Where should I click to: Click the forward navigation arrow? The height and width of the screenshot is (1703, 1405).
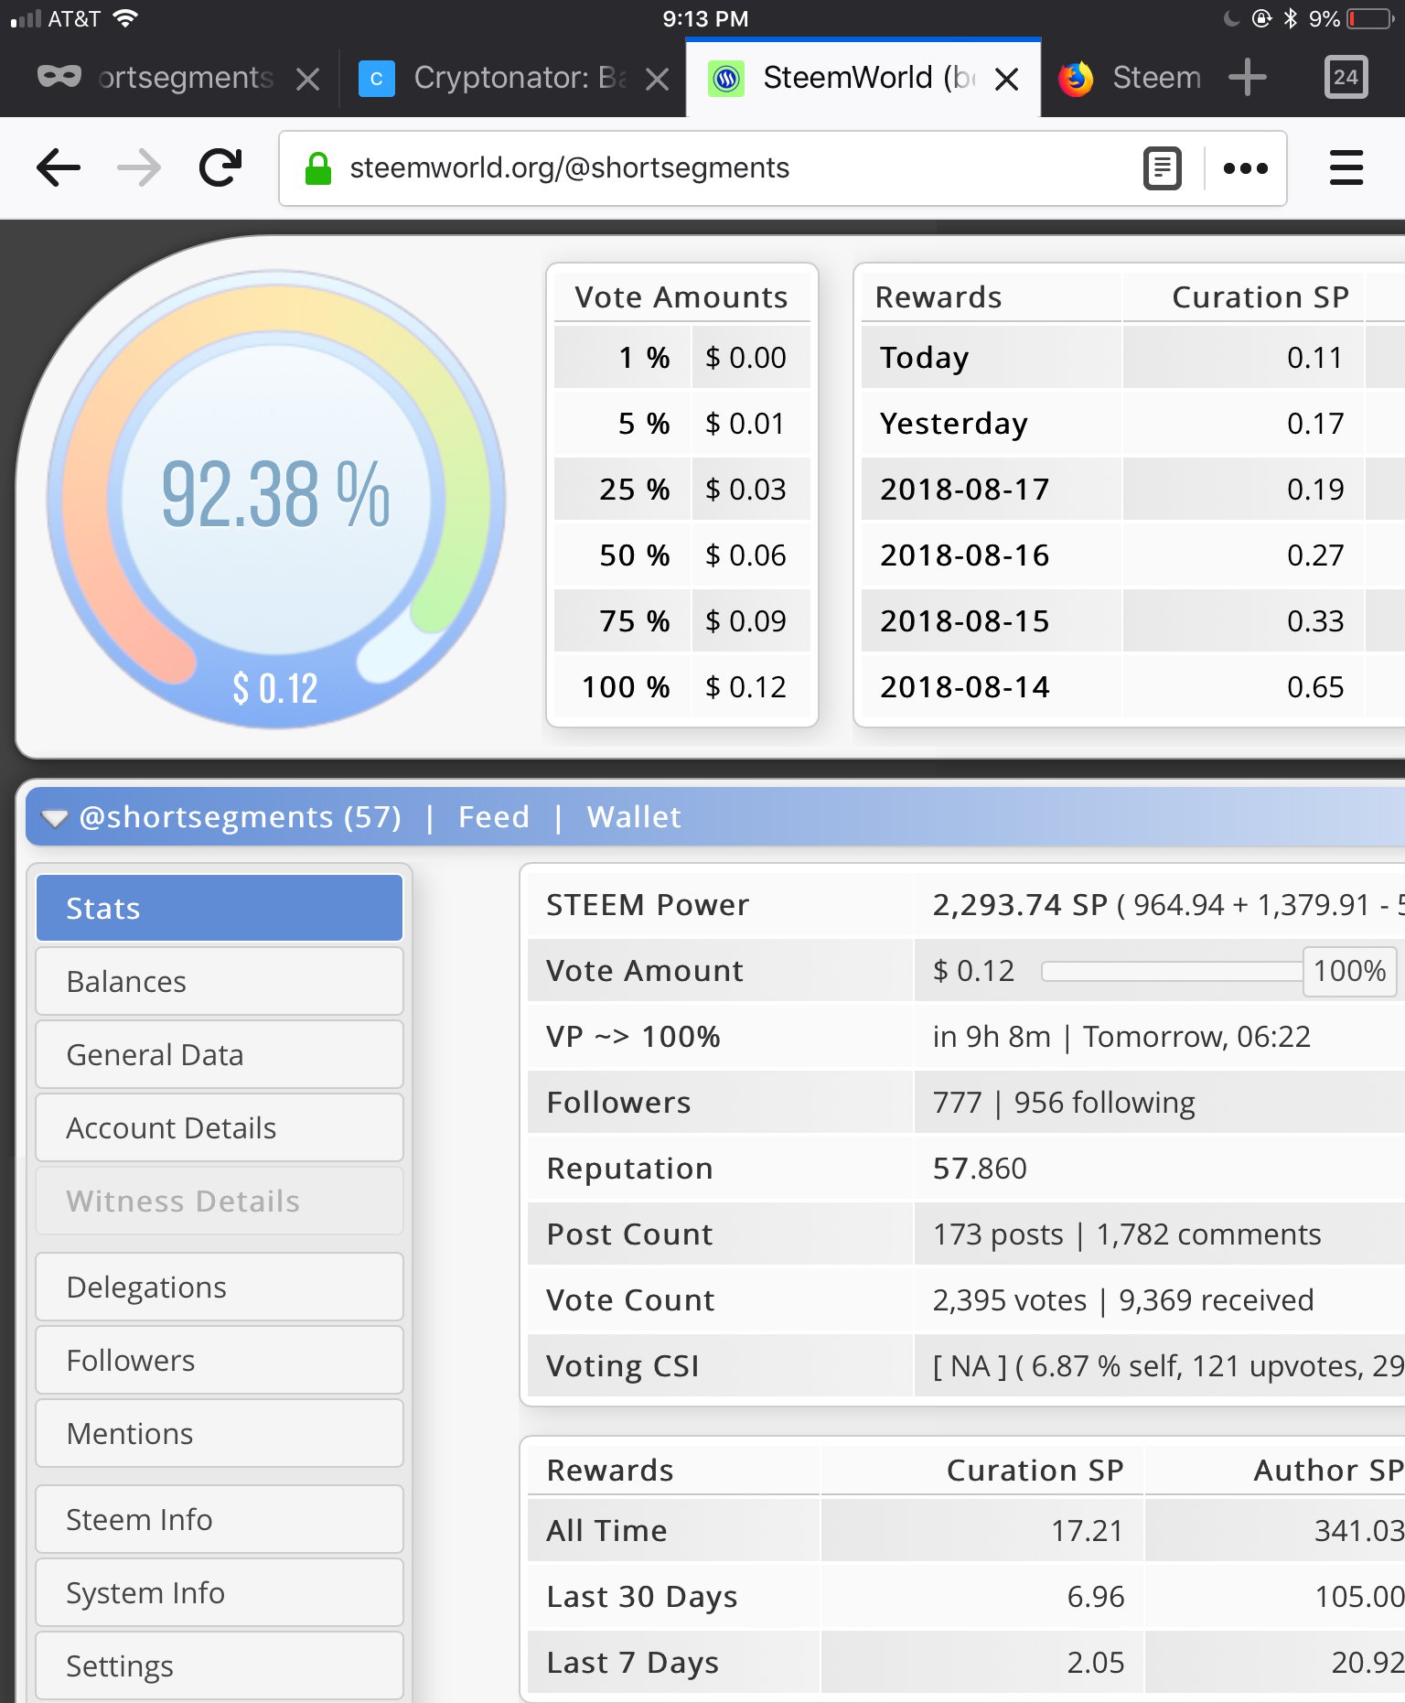point(139,168)
